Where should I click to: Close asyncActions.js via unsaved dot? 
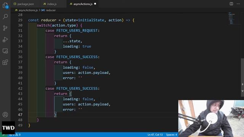pos(95,4)
